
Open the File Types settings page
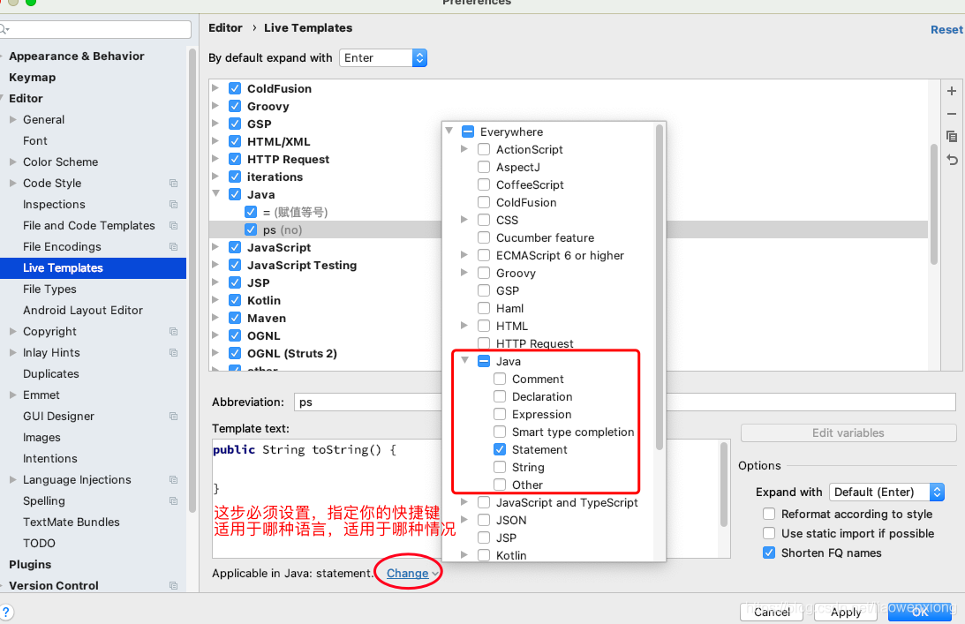49,289
